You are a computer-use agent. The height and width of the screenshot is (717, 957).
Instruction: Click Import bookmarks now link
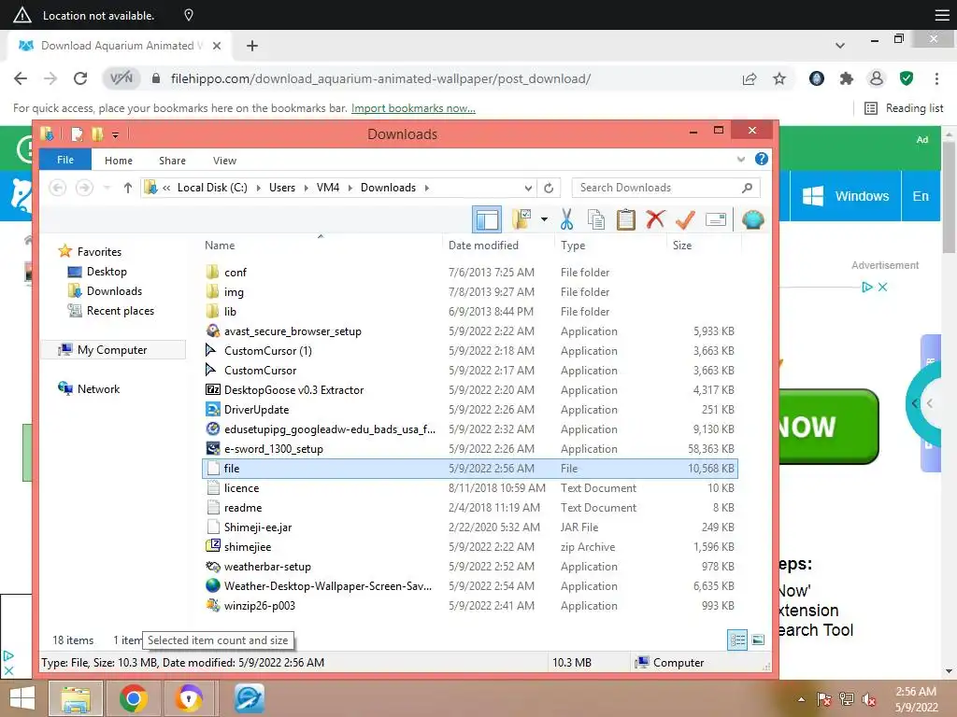coord(413,108)
